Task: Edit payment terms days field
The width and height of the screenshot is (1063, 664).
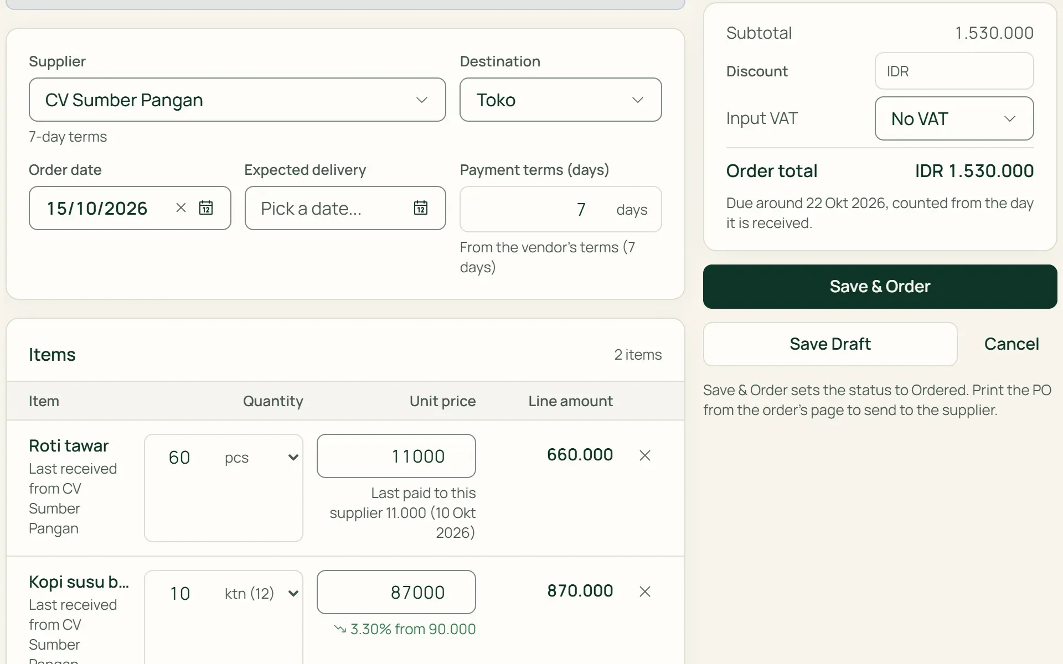Action: (560, 209)
